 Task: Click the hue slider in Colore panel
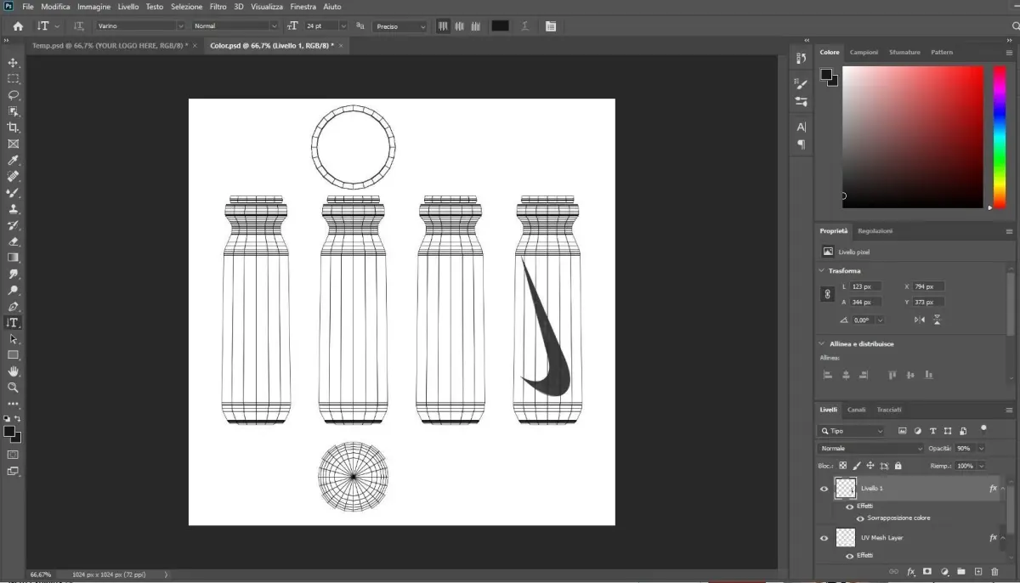(1000, 137)
